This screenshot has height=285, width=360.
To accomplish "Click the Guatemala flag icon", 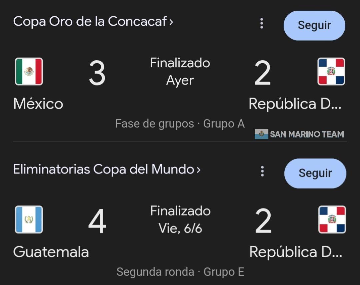I will point(29,219).
